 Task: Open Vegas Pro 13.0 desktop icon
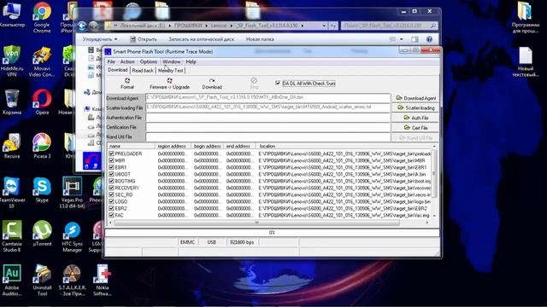click(x=72, y=193)
